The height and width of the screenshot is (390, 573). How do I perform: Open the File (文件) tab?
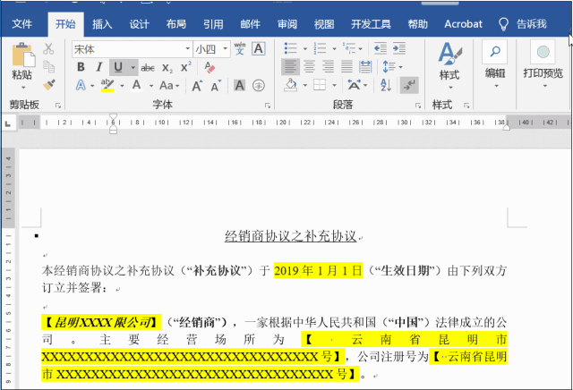point(21,24)
